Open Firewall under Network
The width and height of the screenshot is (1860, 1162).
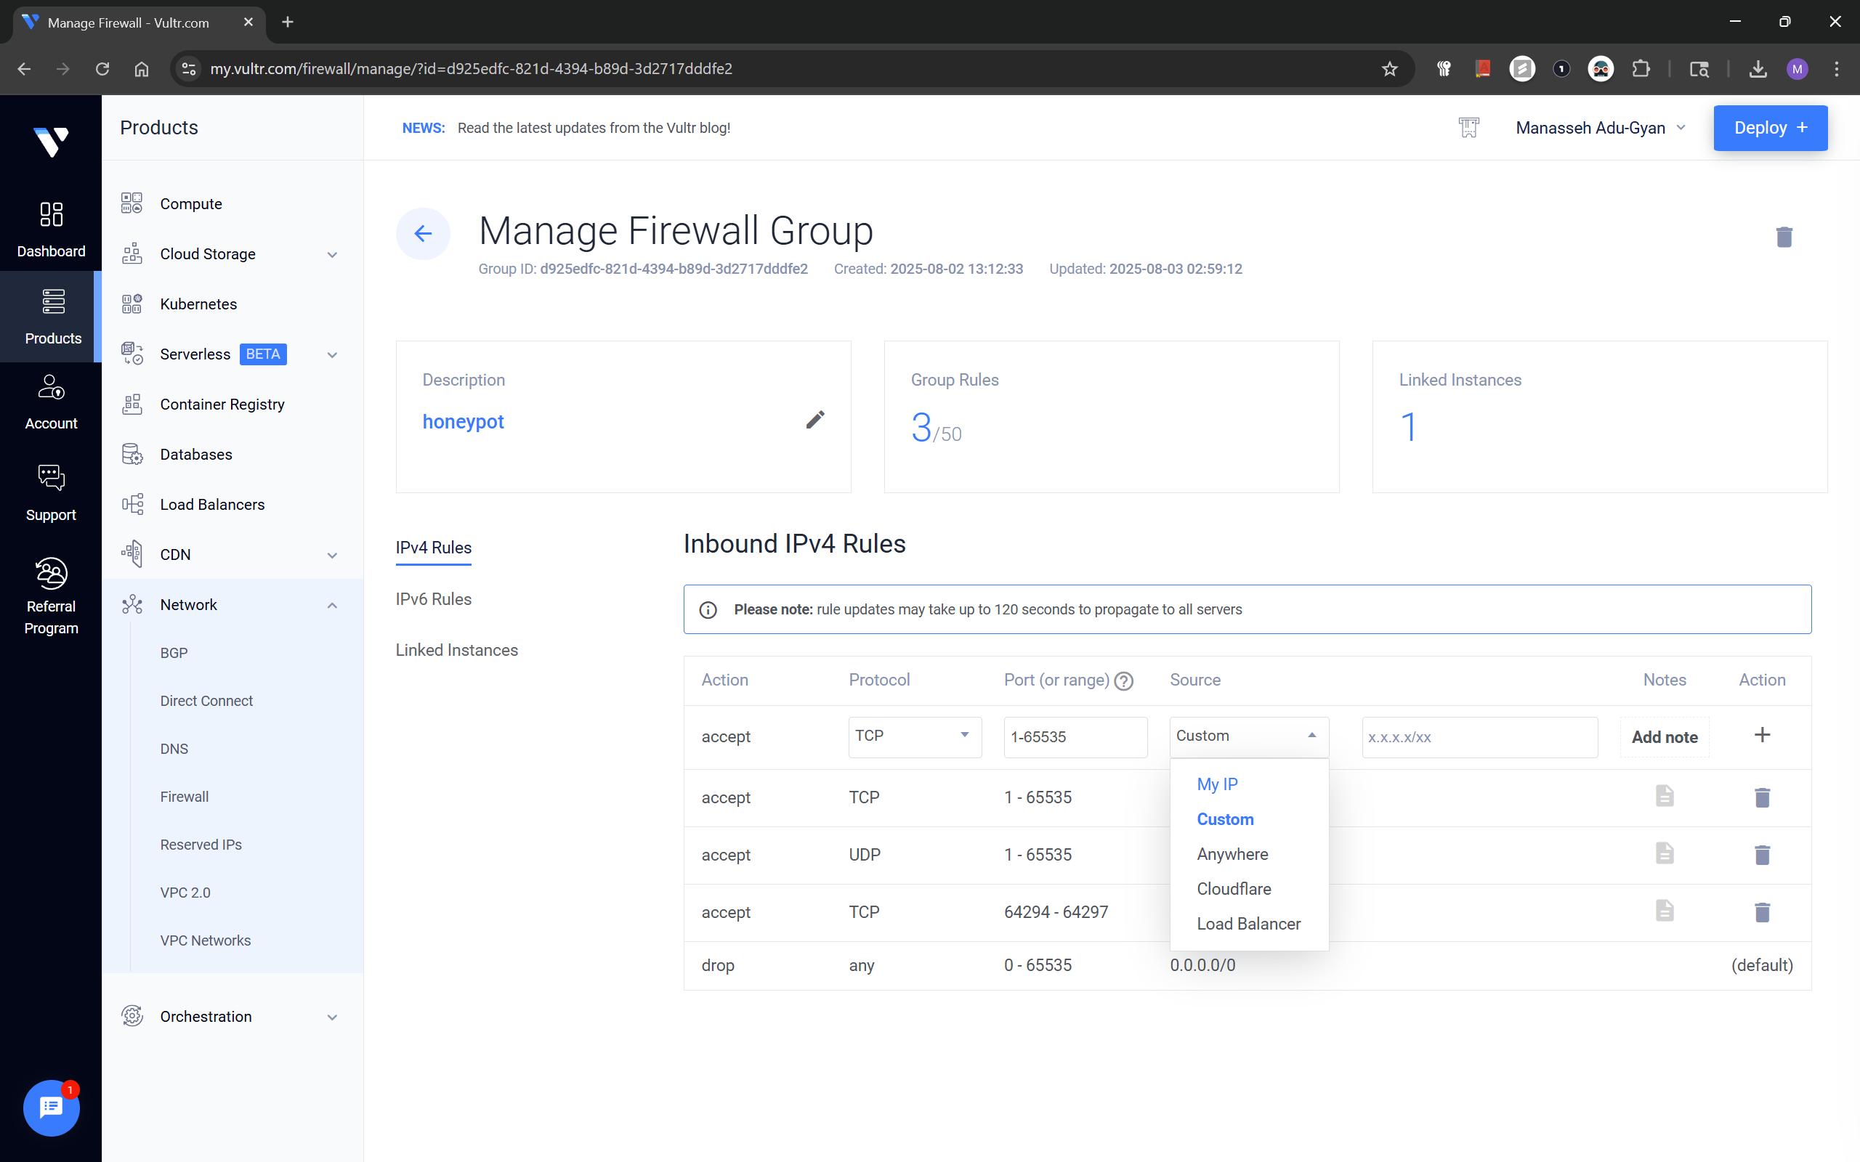click(185, 797)
